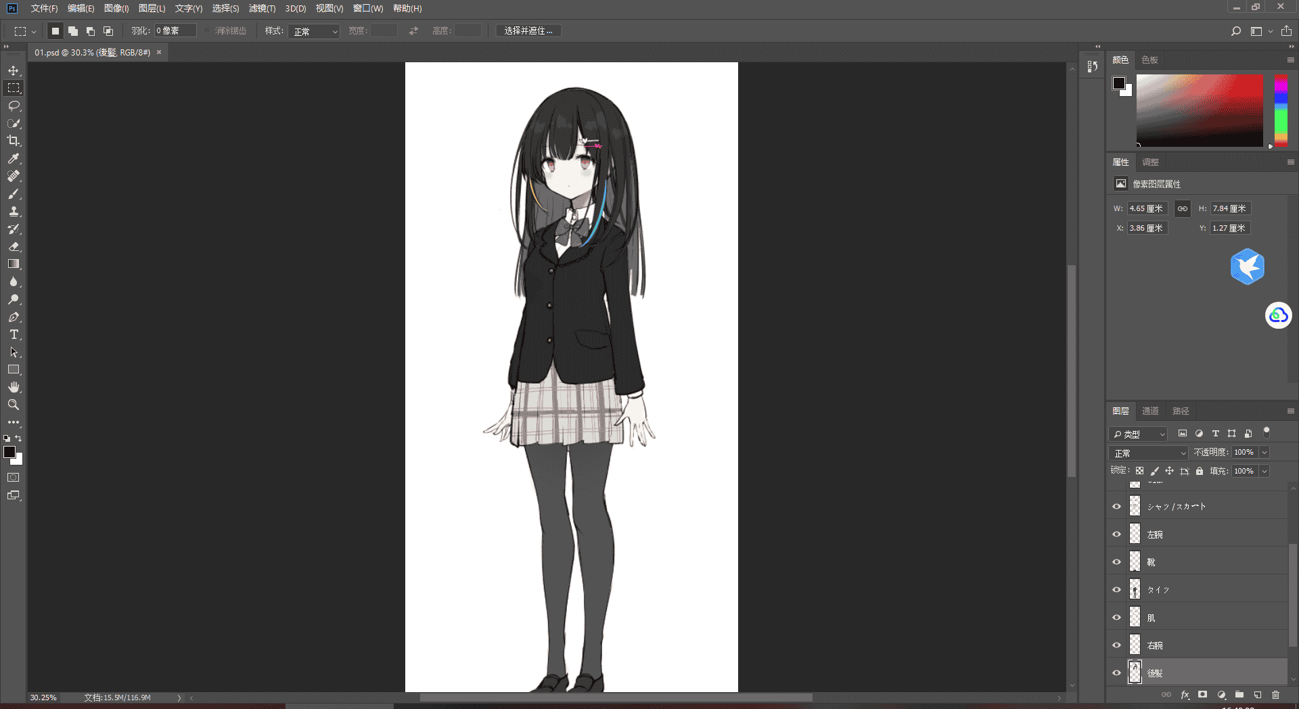Expand the fill 填充 dropdown arrow
Screen dimensions: 1299x709
tap(1264, 472)
